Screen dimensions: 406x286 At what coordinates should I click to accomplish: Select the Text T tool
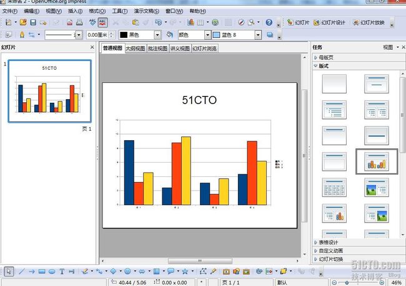point(62,272)
